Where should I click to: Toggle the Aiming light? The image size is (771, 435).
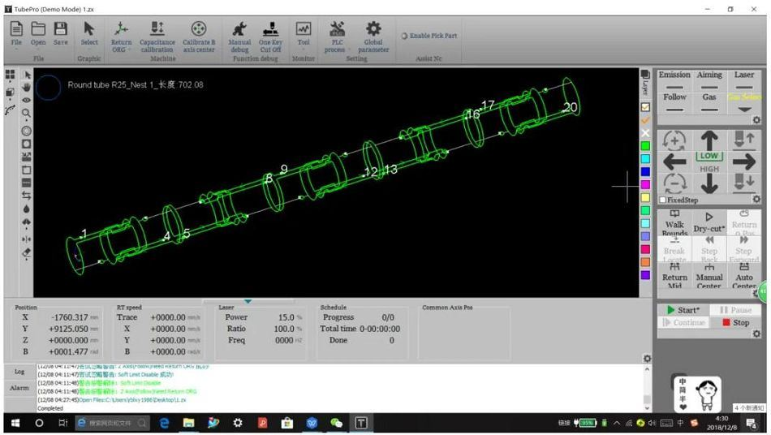(709, 80)
